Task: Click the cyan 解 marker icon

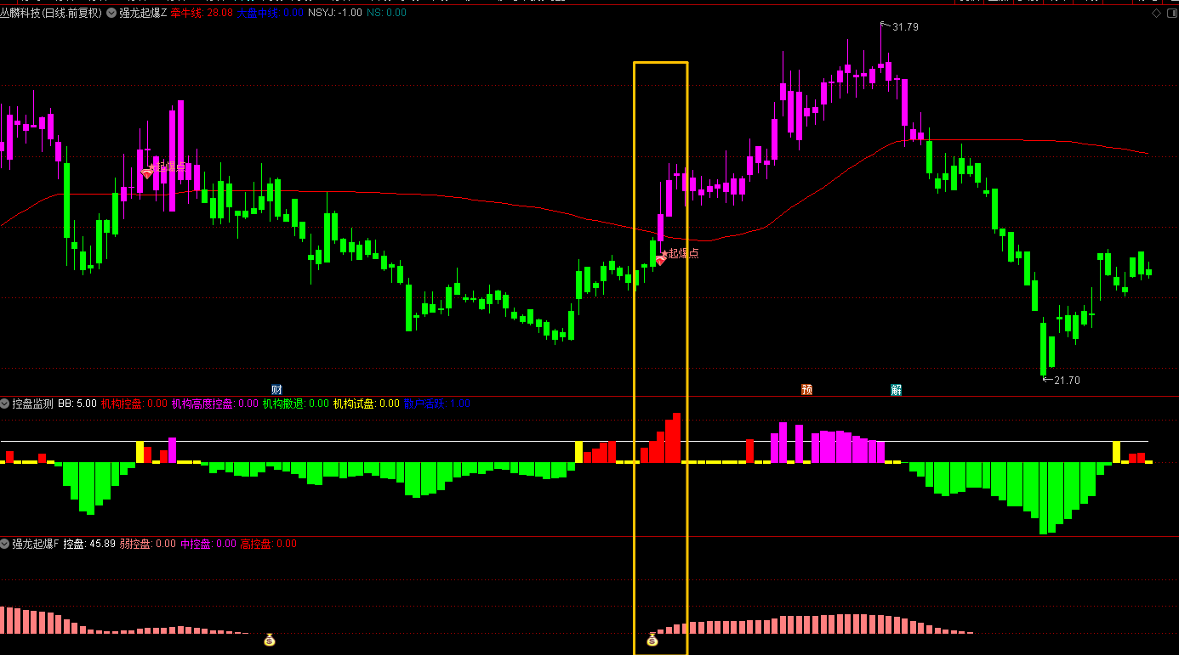Action: [896, 390]
